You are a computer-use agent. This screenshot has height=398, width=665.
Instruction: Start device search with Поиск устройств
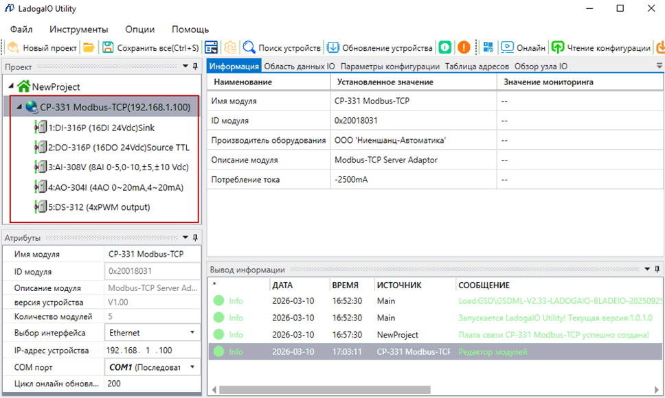pyautogui.click(x=282, y=47)
